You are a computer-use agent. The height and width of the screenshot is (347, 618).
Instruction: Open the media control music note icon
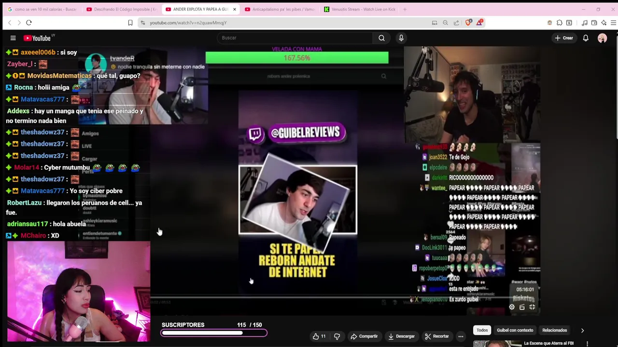pos(584,23)
